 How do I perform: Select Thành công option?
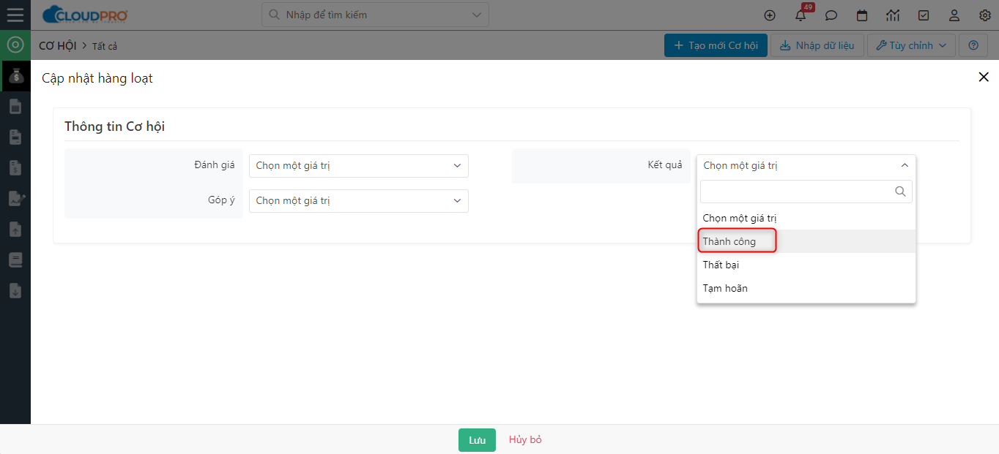click(x=806, y=241)
